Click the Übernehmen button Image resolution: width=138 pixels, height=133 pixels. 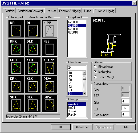pyautogui.click(x=104, y=127)
